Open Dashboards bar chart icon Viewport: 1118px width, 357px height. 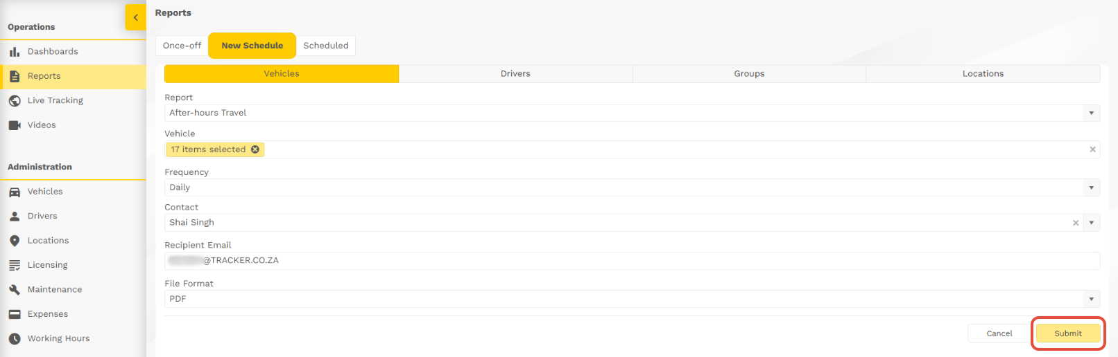[15, 52]
